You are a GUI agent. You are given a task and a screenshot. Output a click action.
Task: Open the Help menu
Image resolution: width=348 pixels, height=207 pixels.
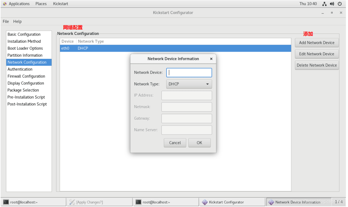[17, 22]
